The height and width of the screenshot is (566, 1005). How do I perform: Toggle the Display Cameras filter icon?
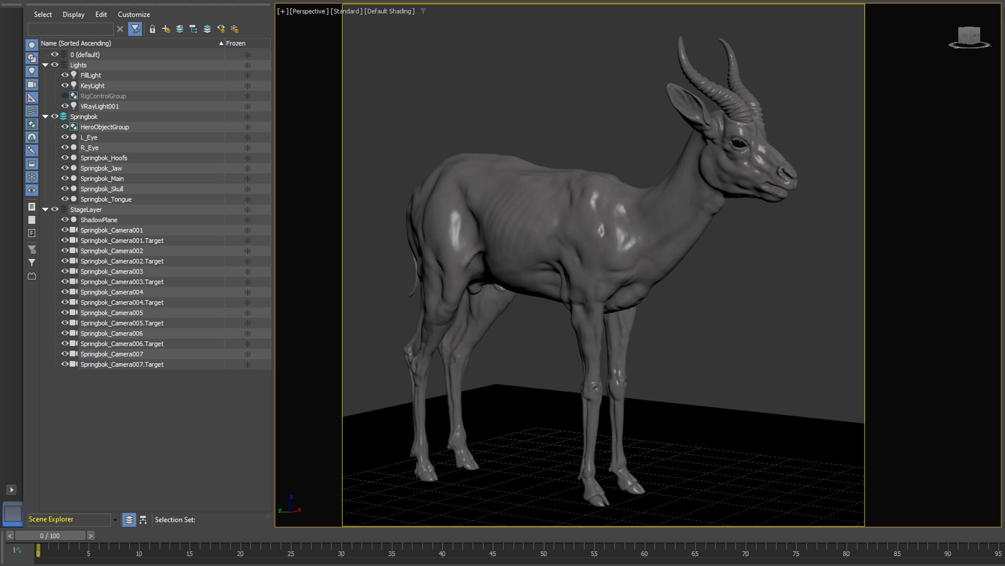click(x=32, y=84)
